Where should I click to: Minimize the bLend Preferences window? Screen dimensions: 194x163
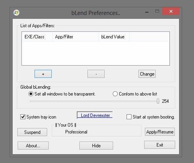click(147, 12)
